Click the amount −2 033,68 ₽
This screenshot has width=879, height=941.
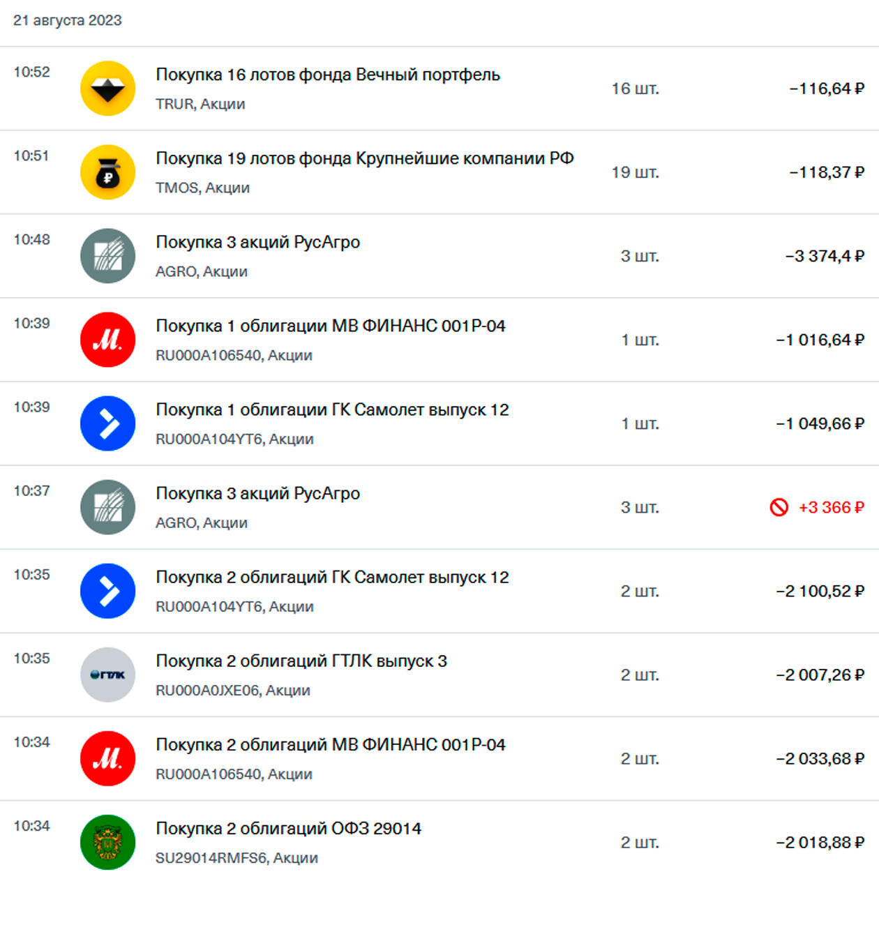pos(820,758)
